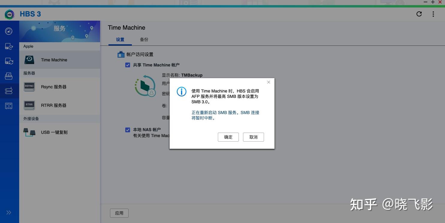Expand the sidebar with double-chevron icon
Screen dimensions: 445x223
tap(9, 213)
